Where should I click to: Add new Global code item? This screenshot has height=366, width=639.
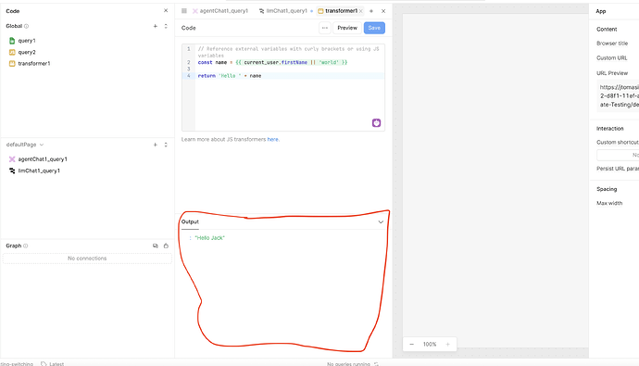156,26
